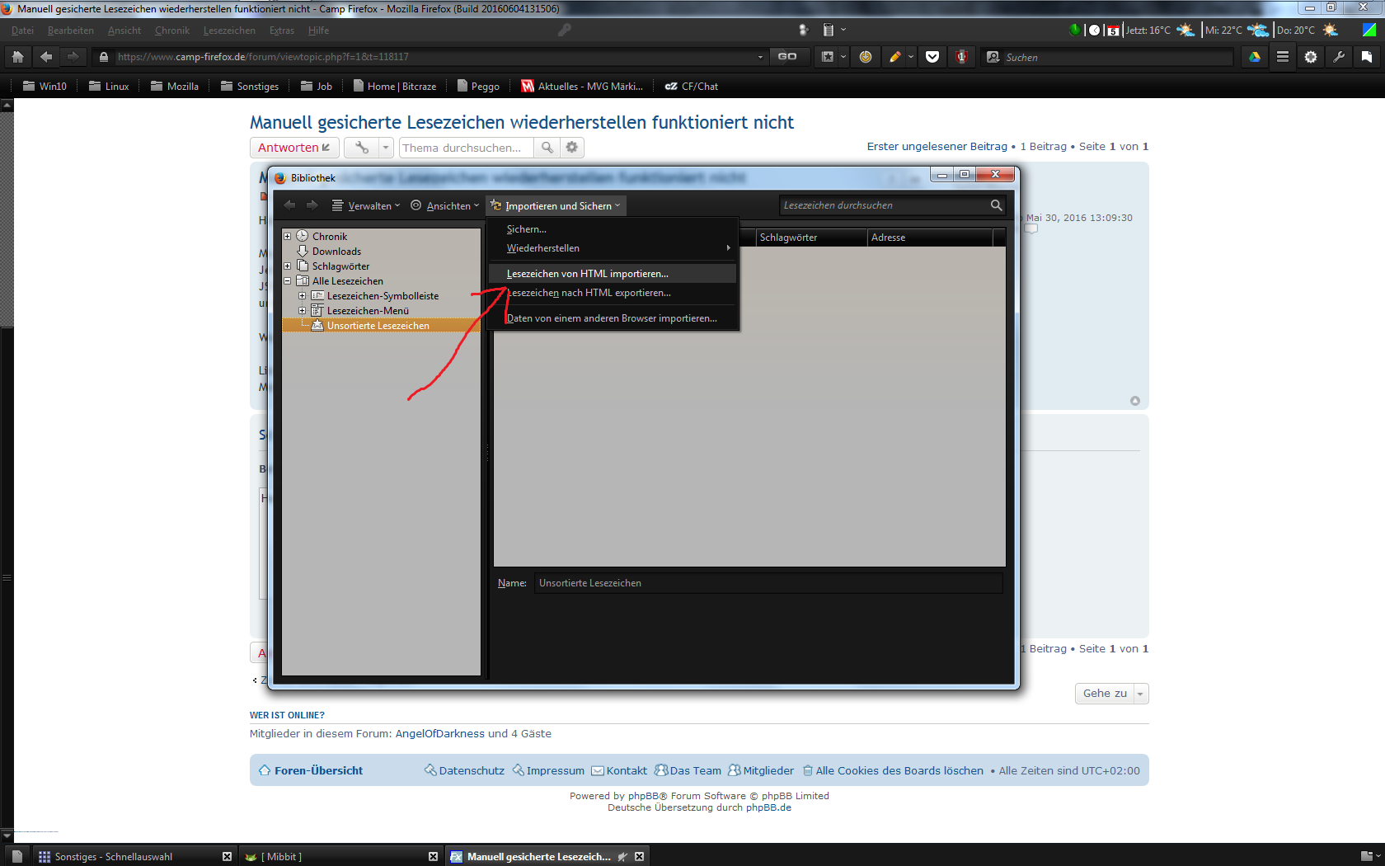Open the Verwalten dropdown menu
Viewport: 1385px width, 866px height.
(x=366, y=205)
